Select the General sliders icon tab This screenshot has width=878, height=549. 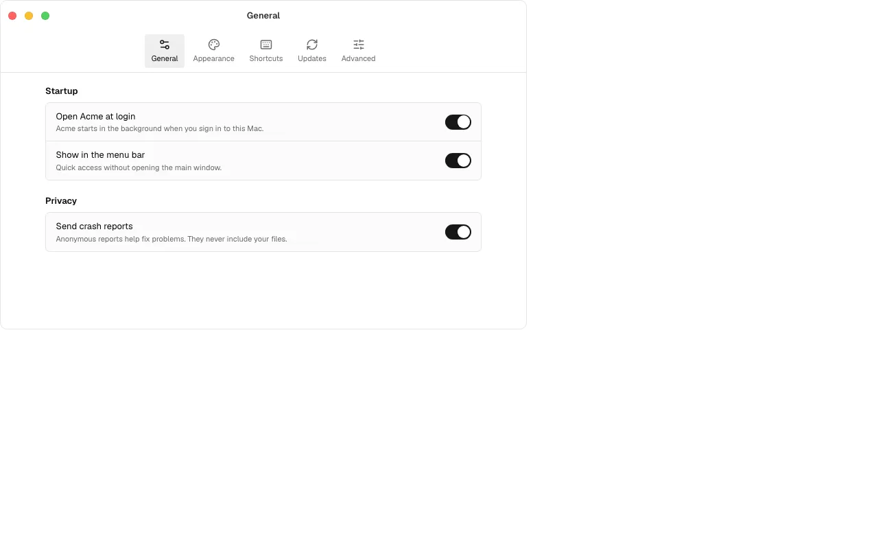coord(165,51)
